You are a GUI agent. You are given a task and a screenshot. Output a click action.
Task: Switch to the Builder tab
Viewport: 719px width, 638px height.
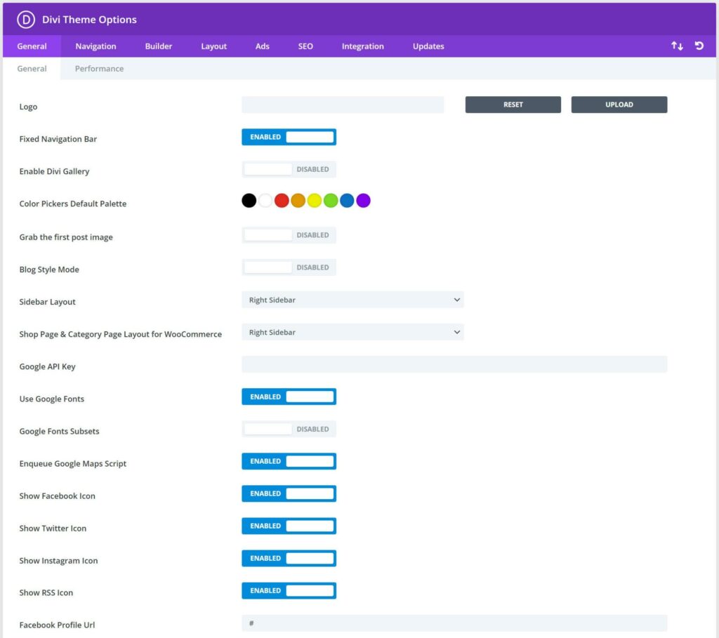click(x=159, y=46)
